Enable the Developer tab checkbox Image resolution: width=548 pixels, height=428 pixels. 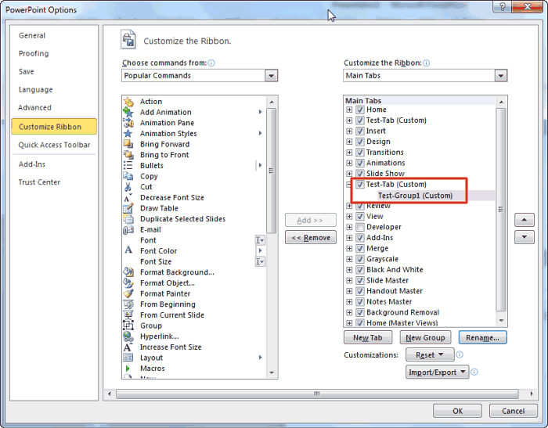coord(360,227)
